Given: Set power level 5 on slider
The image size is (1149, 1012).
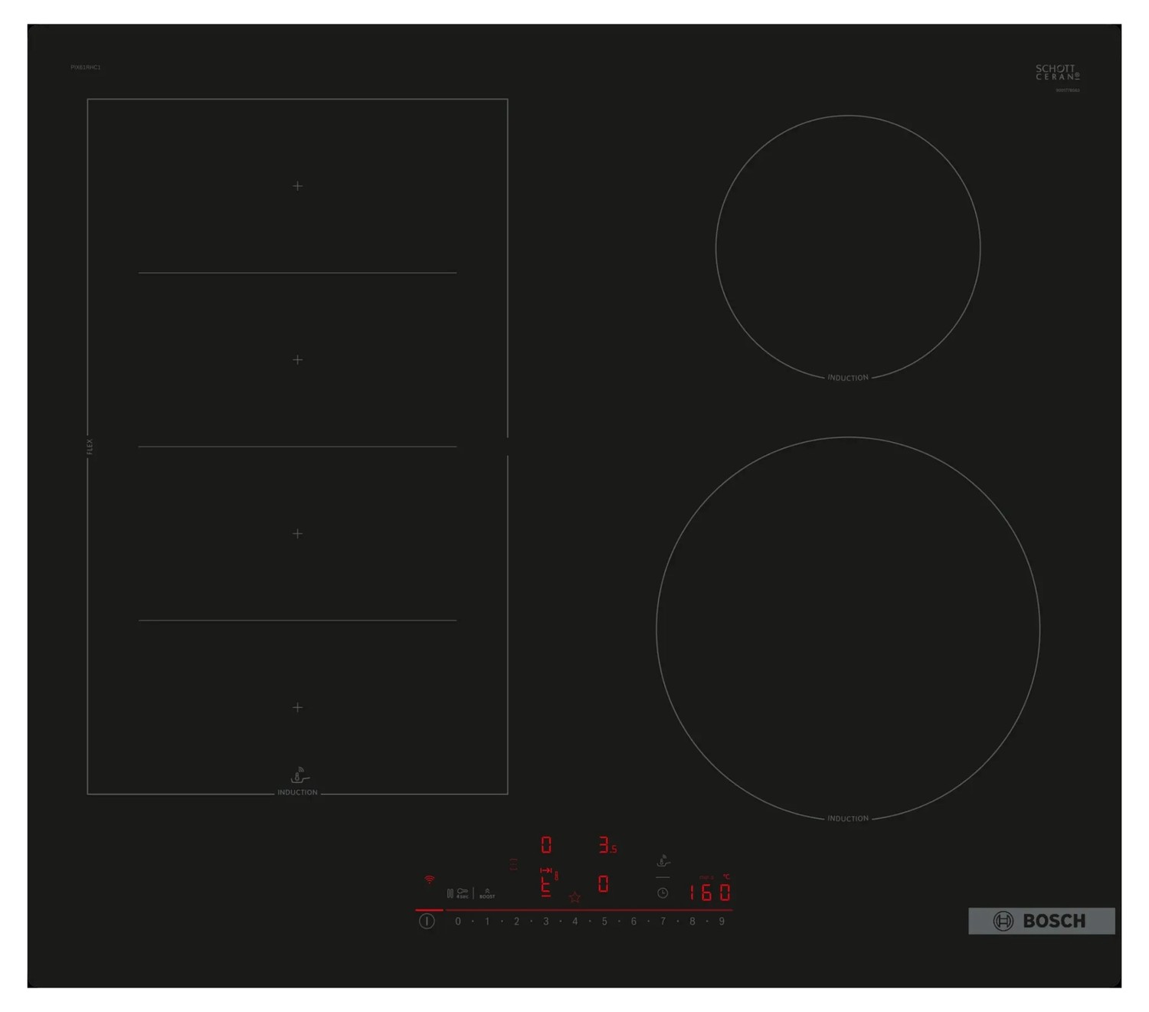Looking at the screenshot, I should (x=604, y=922).
